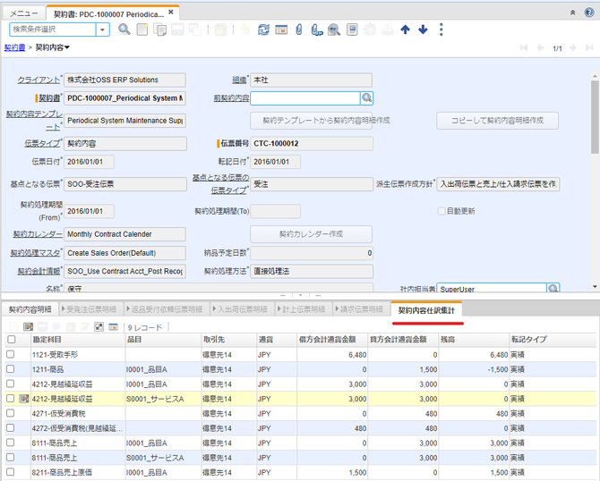Check the 4271-仮受消費税 row checkbox
Image resolution: width=600 pixels, height=481 pixels.
(x=11, y=413)
